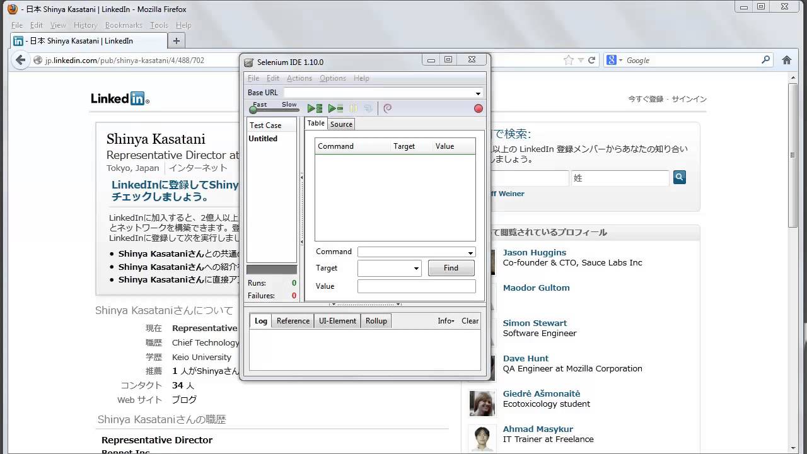Click the LinkedIn logo on the page
Screen dimensions: 807x454
click(120, 98)
